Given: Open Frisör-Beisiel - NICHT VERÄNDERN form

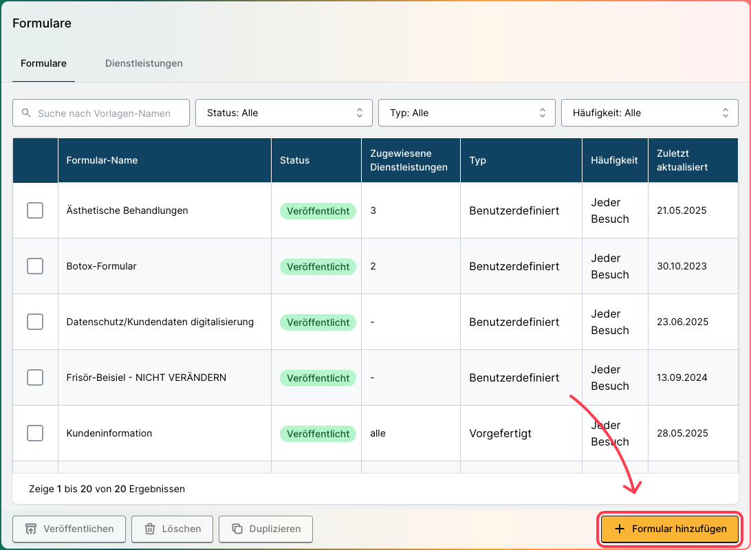Looking at the screenshot, I should click(146, 377).
